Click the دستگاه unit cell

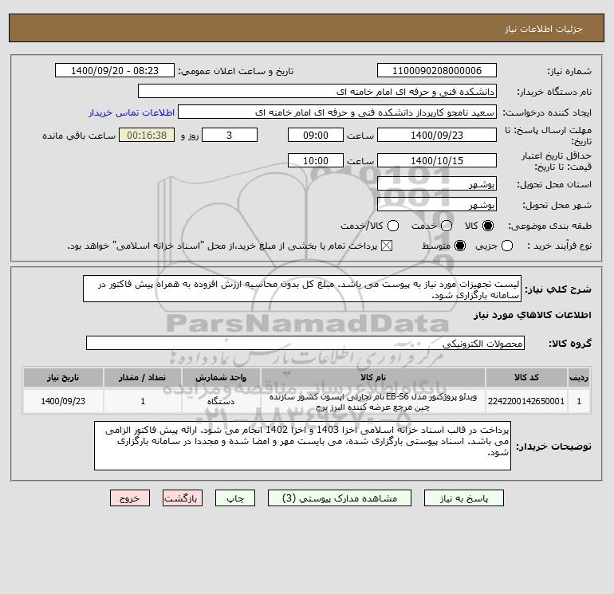[x=221, y=401]
